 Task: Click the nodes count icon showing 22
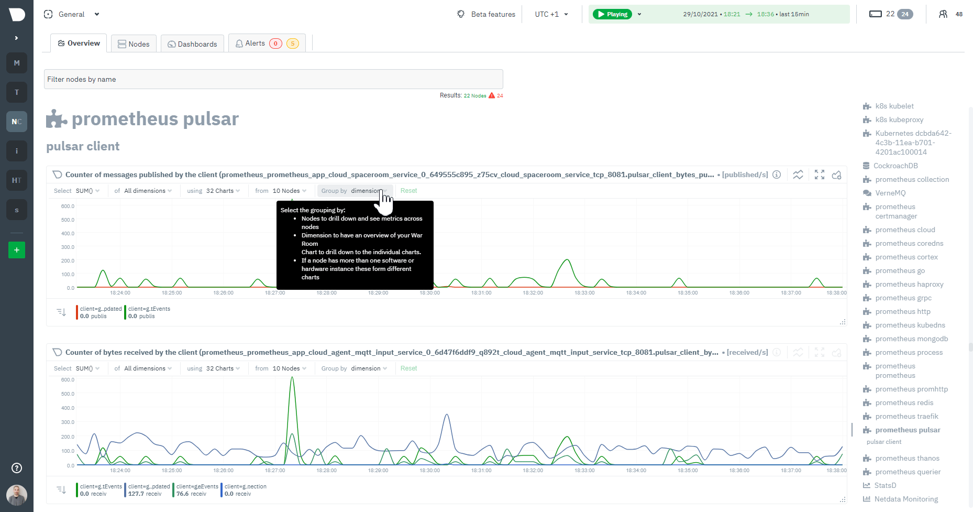tap(876, 14)
